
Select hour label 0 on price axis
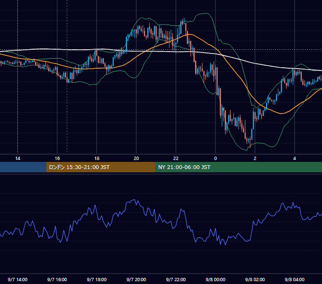[x=215, y=159]
